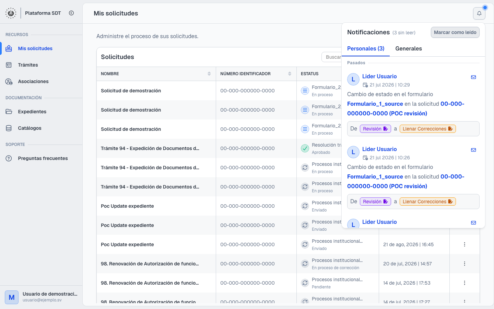Open three-dot menu for 20 de jul, 2026 row

(464, 264)
